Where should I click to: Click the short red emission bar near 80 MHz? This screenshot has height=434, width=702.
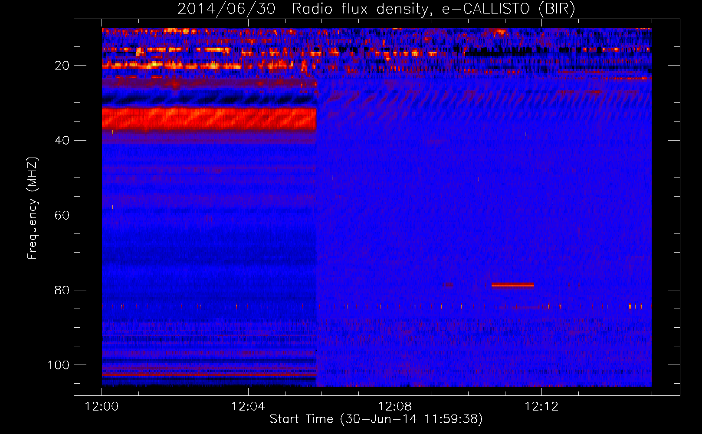513,285
